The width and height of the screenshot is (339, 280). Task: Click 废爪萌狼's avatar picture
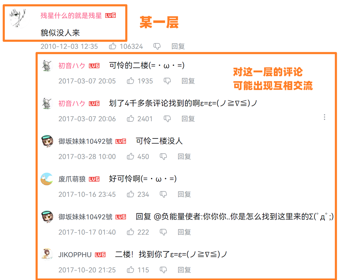tap(47, 179)
